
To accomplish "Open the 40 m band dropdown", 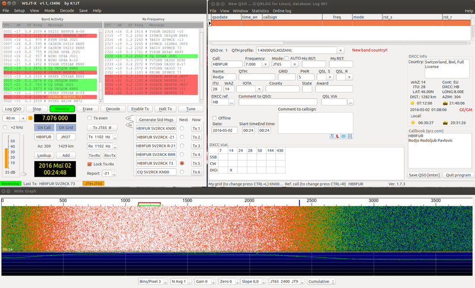I will (x=23, y=118).
